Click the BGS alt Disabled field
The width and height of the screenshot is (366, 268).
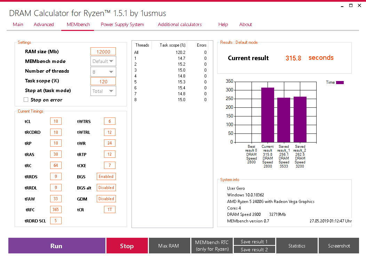[x=106, y=187]
